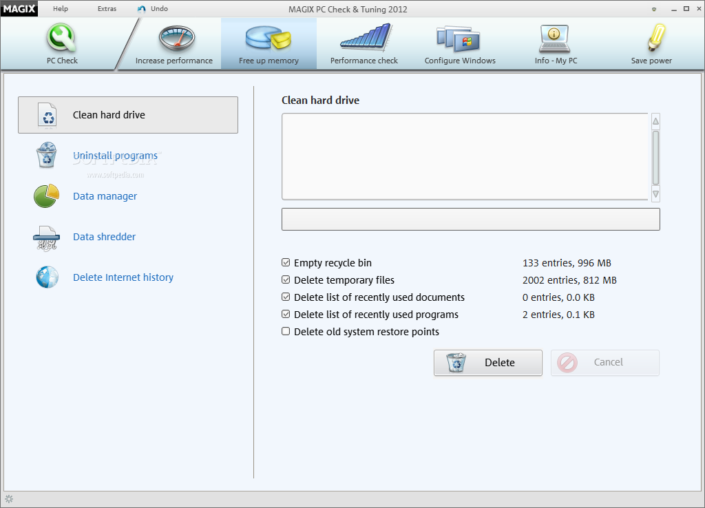Image resolution: width=705 pixels, height=508 pixels.
Task: Click the empty progress bar below list
Action: coord(471,220)
